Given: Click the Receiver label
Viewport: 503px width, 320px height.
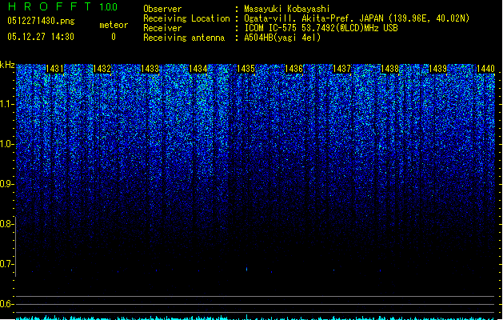Looking at the screenshot, I should (x=162, y=28).
